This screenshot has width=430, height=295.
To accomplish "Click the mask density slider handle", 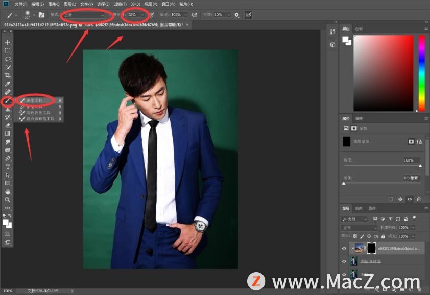I will pos(420,166).
